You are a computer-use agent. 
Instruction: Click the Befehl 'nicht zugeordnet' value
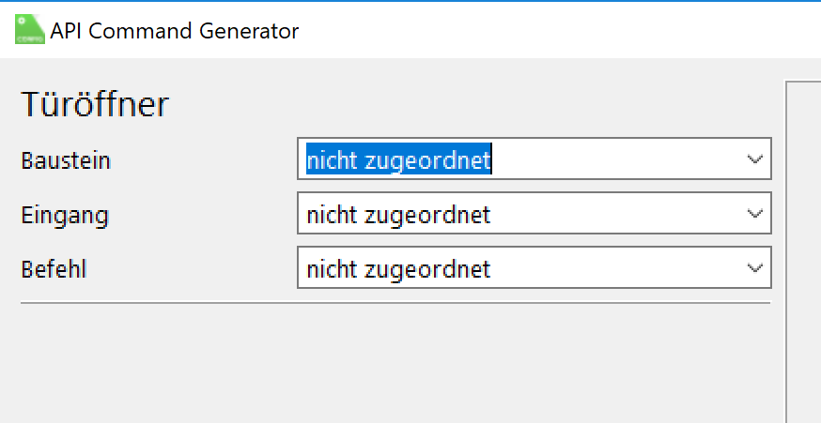(399, 269)
